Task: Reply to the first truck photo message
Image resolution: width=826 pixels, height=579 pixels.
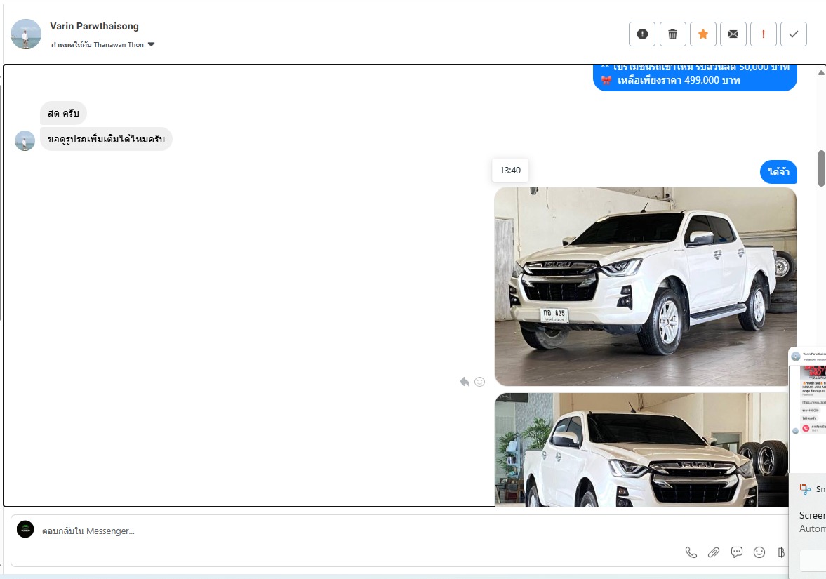Action: tap(464, 382)
